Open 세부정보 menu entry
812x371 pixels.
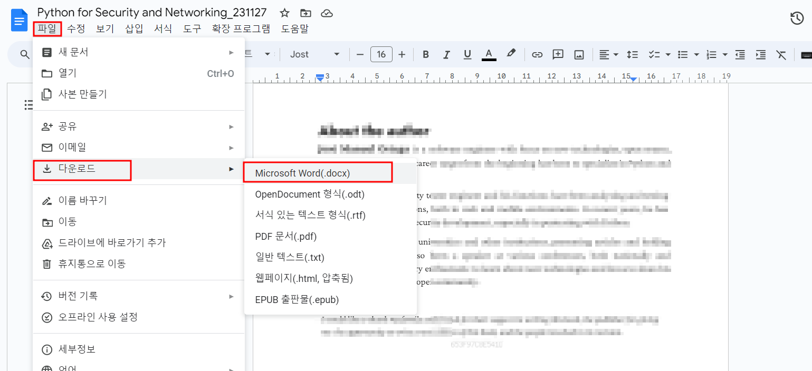click(x=139, y=349)
